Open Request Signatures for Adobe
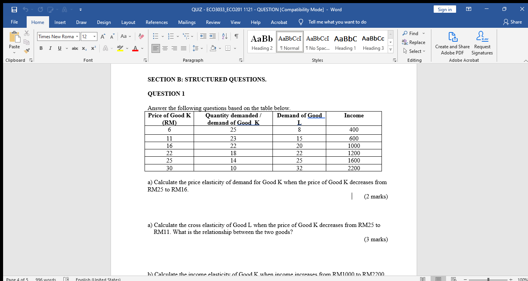 (482, 42)
